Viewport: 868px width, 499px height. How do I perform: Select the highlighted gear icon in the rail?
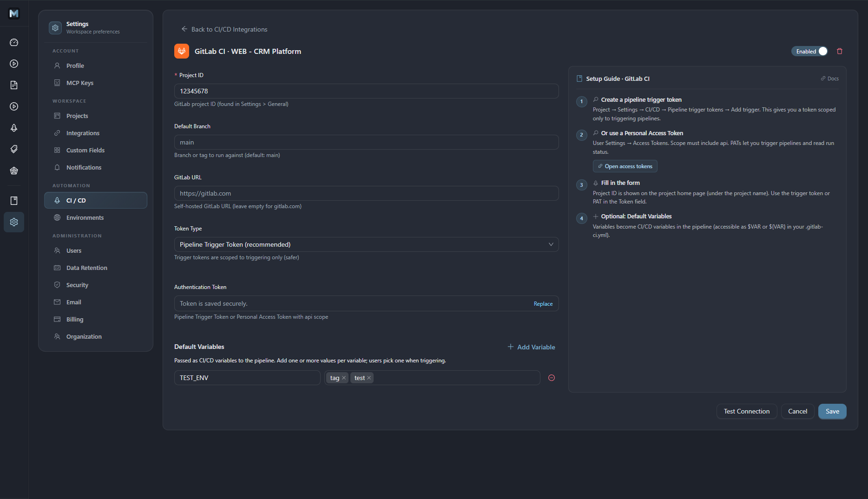point(14,222)
